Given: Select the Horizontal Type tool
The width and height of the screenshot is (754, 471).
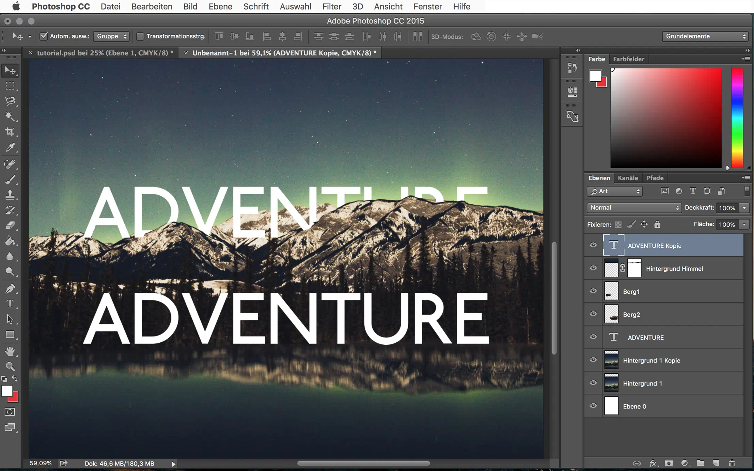Looking at the screenshot, I should (10, 304).
